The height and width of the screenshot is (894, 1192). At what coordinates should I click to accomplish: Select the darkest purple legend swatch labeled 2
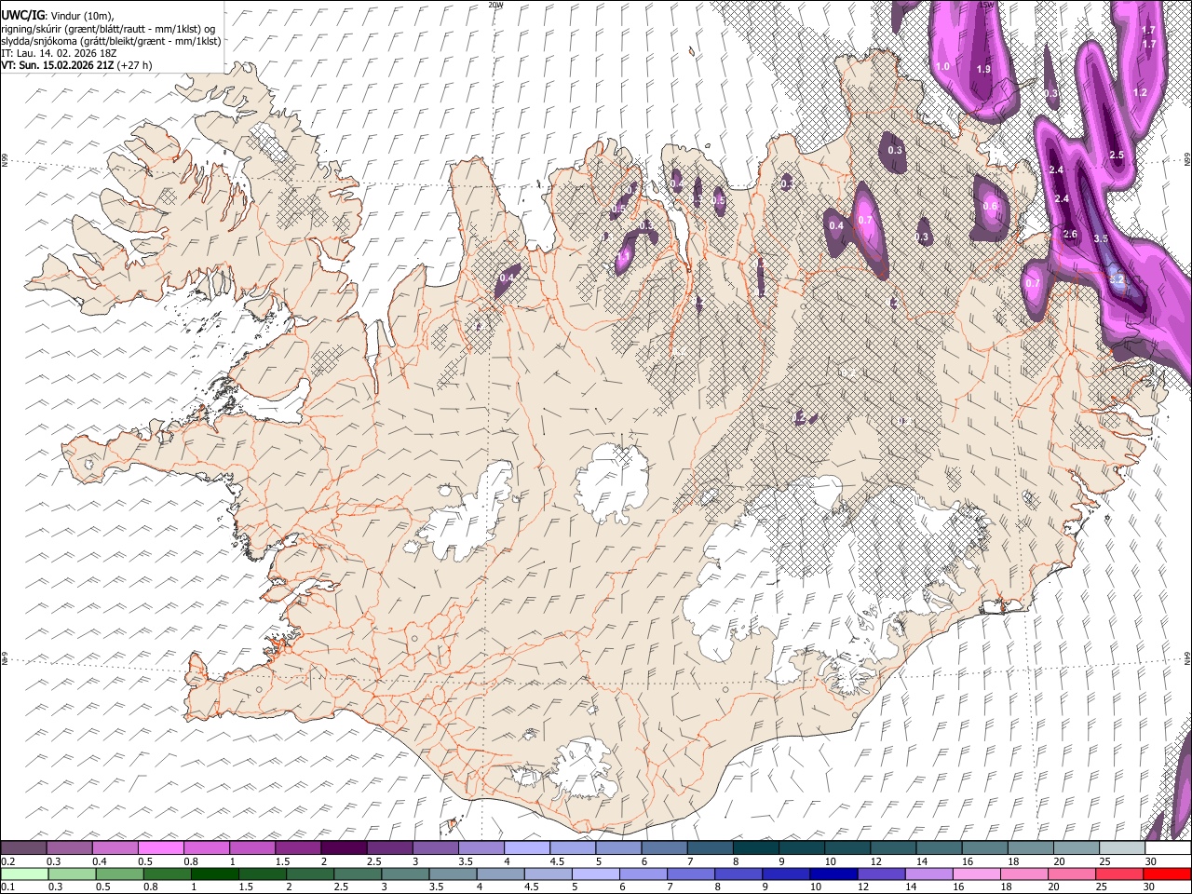pyautogui.click(x=345, y=848)
